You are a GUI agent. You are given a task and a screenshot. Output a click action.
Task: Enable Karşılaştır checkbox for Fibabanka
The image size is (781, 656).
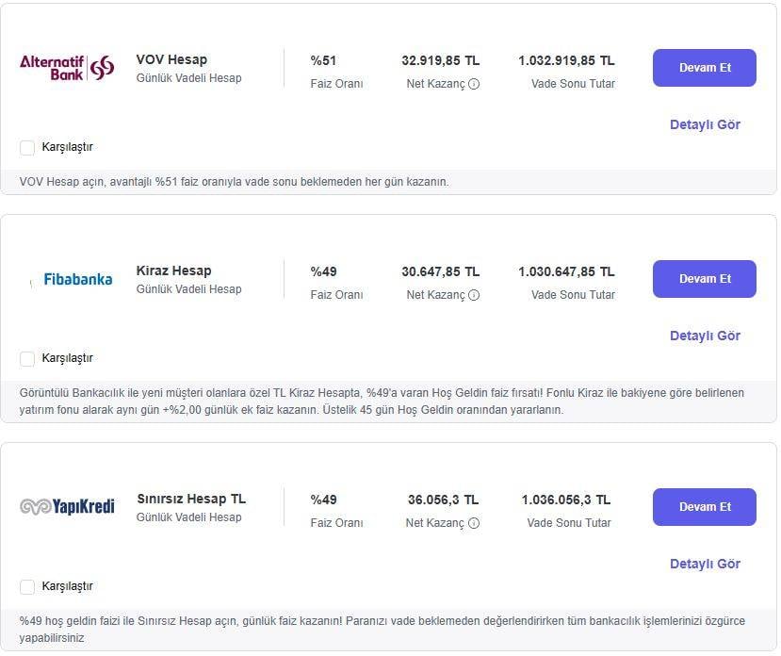pyautogui.click(x=27, y=359)
